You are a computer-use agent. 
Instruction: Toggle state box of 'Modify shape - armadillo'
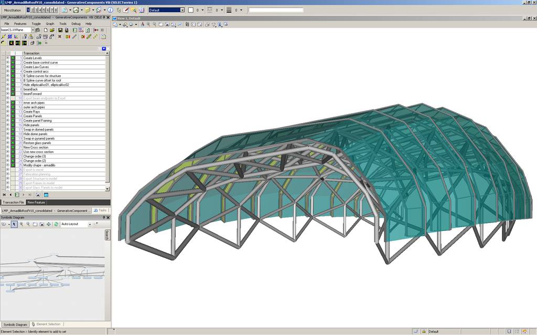pos(13,165)
